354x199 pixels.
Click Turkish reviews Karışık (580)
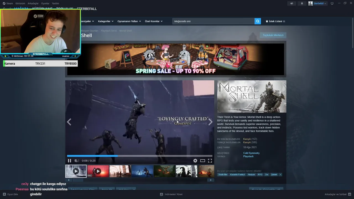[x=250, y=142]
